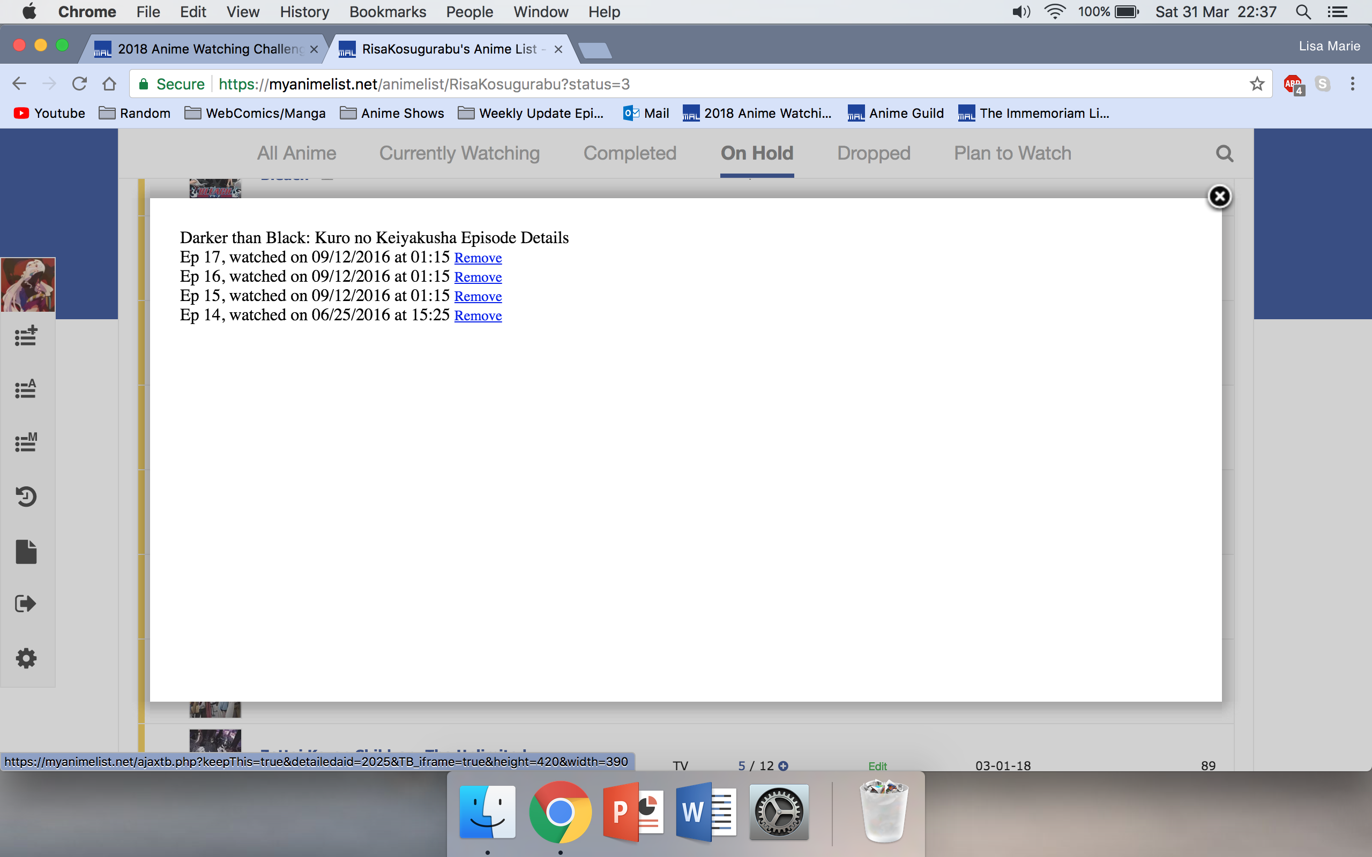Remove Ep 14 watch record
The height and width of the screenshot is (857, 1372).
pos(478,315)
